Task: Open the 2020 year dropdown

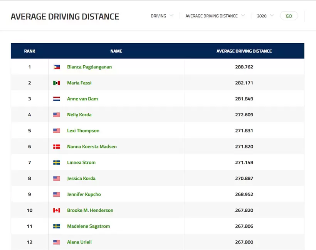Action: (x=265, y=16)
